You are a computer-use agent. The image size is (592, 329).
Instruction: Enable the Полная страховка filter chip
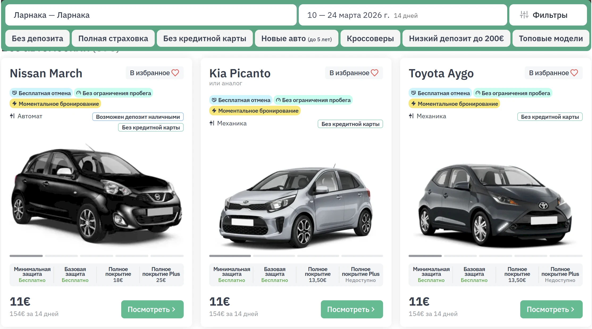113,39
